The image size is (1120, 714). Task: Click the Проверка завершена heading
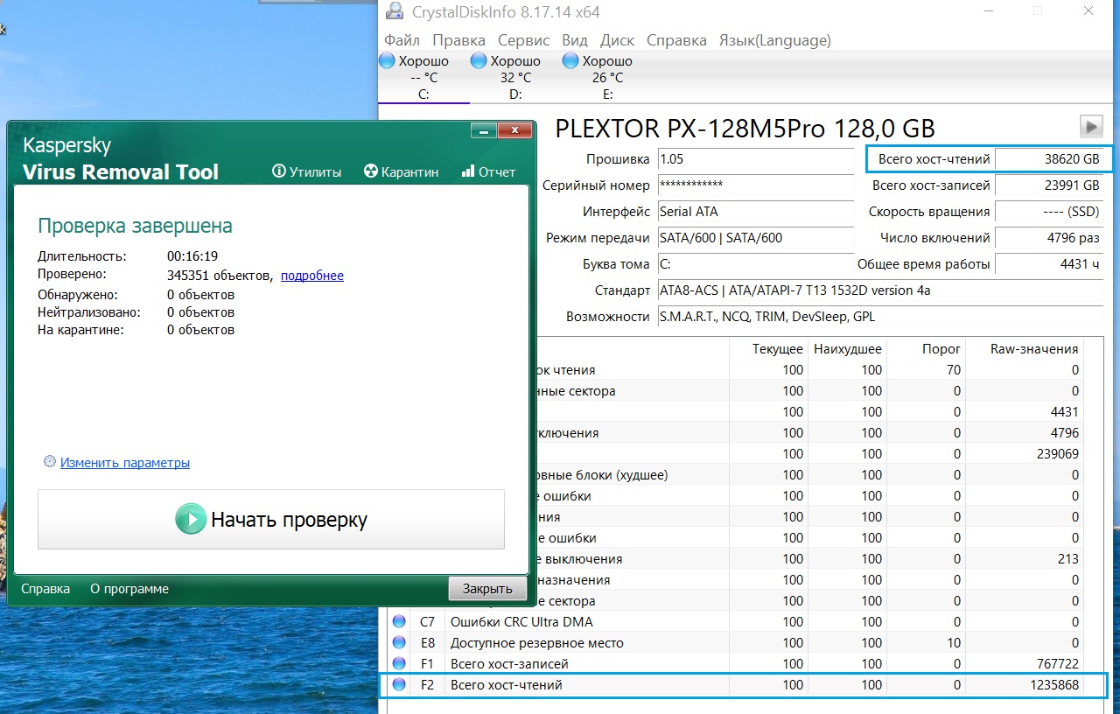135,226
